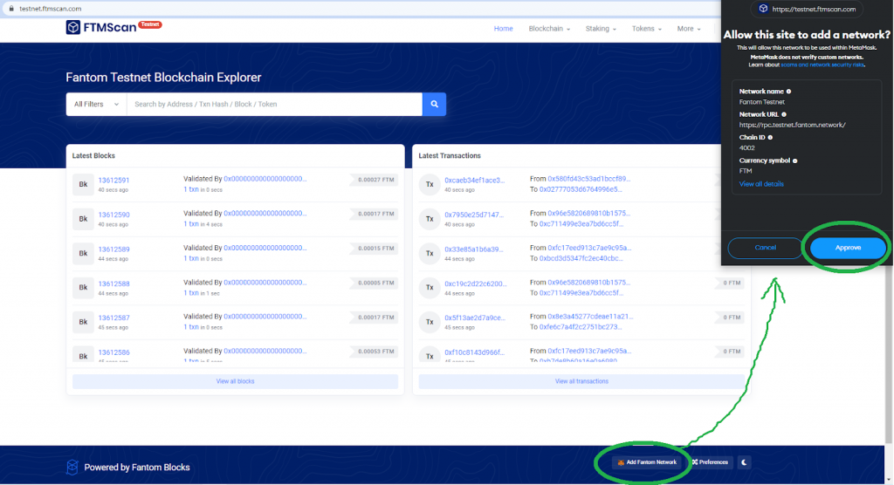Open transaction hash 0x5f13ae2d7a9ce link

pyautogui.click(x=475, y=318)
